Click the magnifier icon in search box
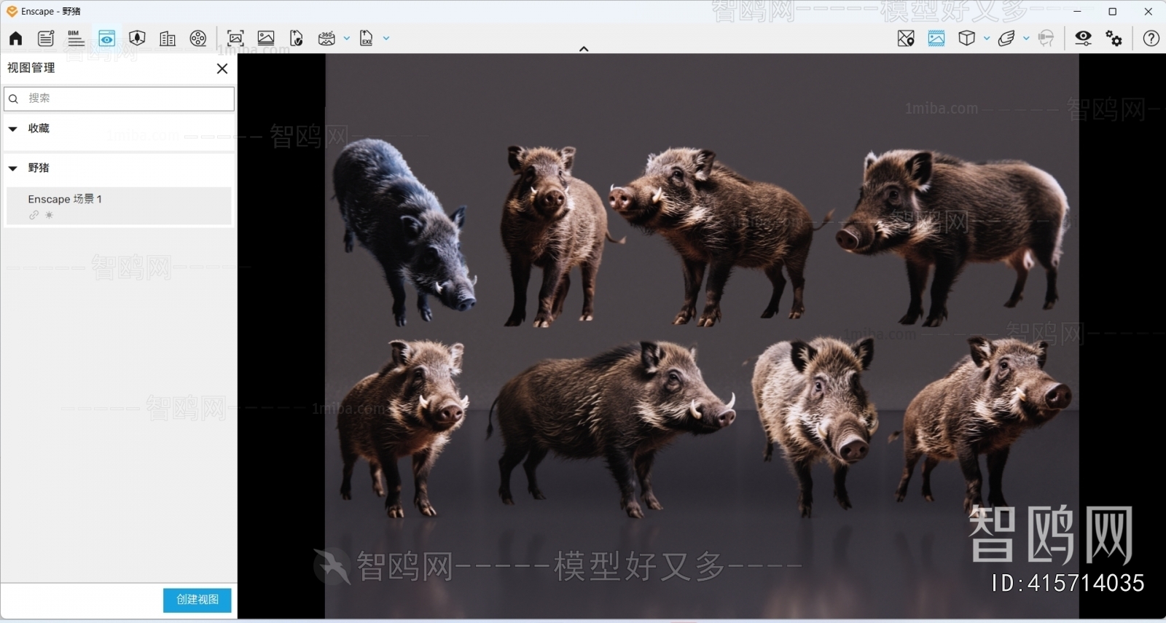The height and width of the screenshot is (623, 1166). coord(13,98)
